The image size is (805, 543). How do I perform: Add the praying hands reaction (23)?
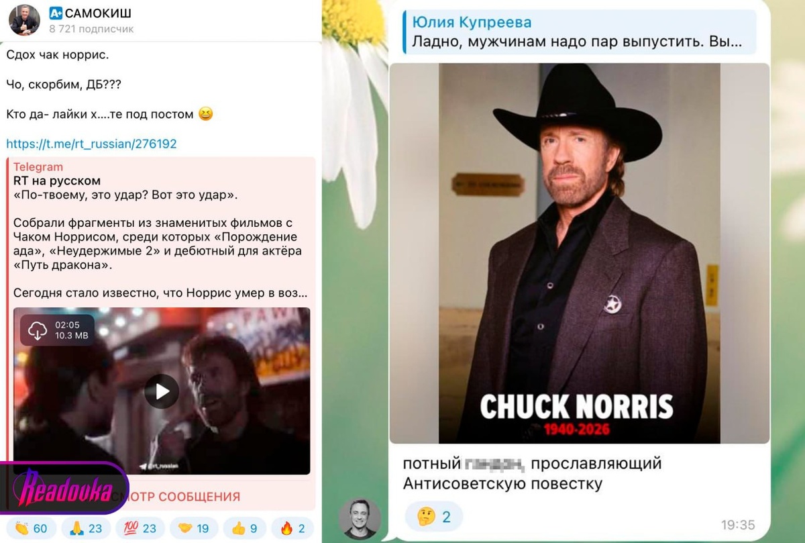pos(86,528)
